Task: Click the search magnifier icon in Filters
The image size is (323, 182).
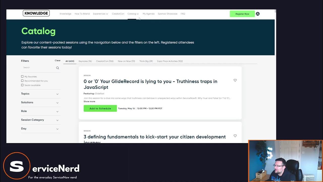Action: click(x=58, y=68)
